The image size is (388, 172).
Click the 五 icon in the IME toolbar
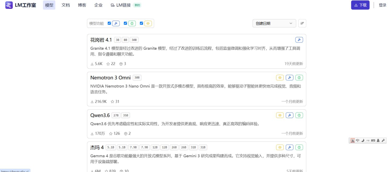[x=353, y=141]
